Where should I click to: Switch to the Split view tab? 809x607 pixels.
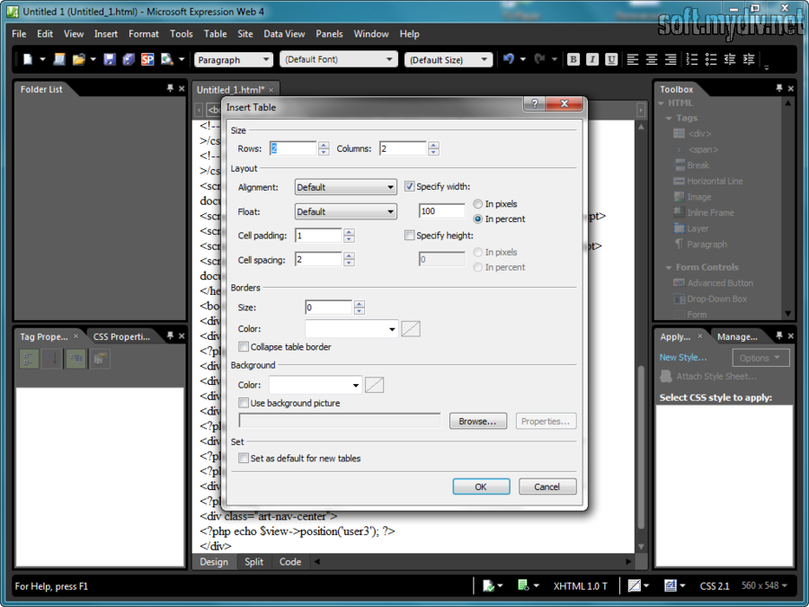click(253, 562)
